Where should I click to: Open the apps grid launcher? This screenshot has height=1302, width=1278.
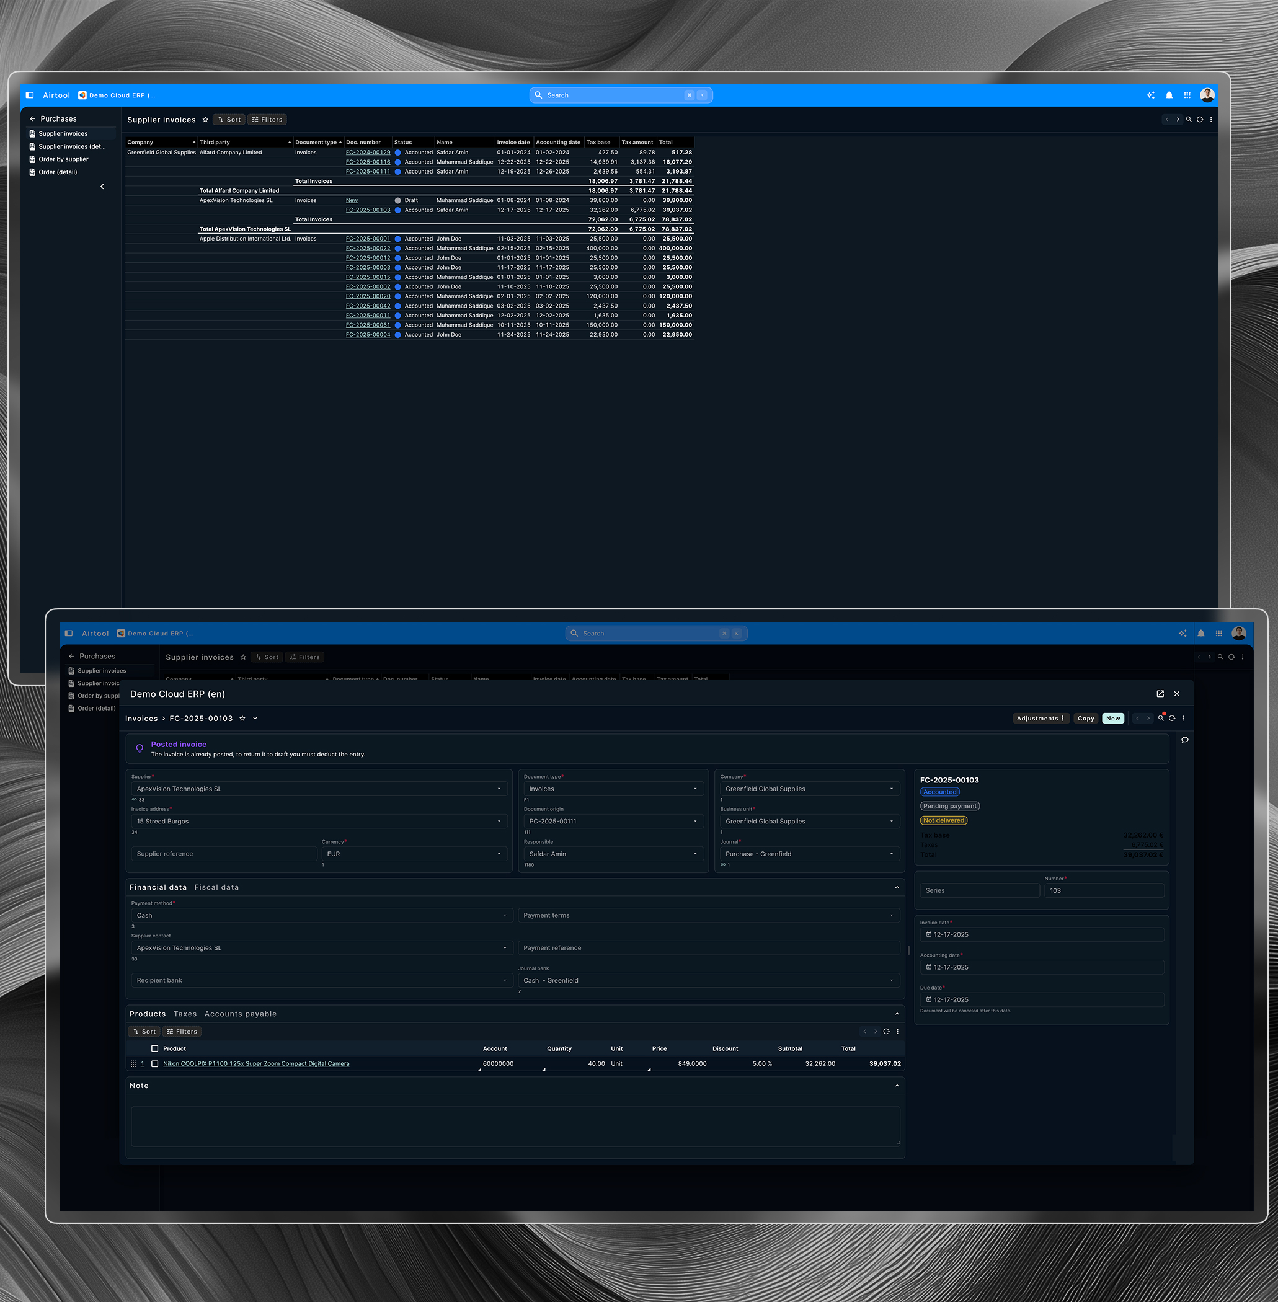(x=1187, y=95)
